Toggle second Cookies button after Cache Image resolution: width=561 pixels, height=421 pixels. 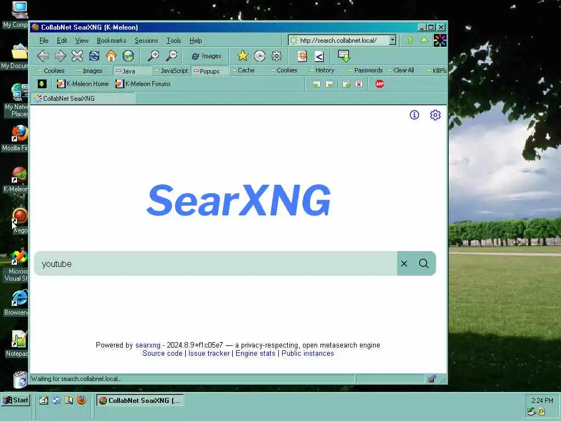284,70
